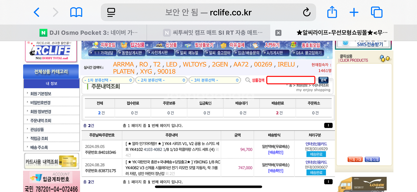Open the page reader menu icon
The image size is (417, 192).
(x=111, y=12)
